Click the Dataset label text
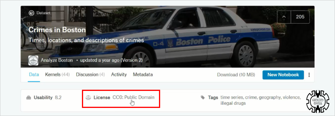The height and width of the screenshot is (116, 335). (43, 13)
